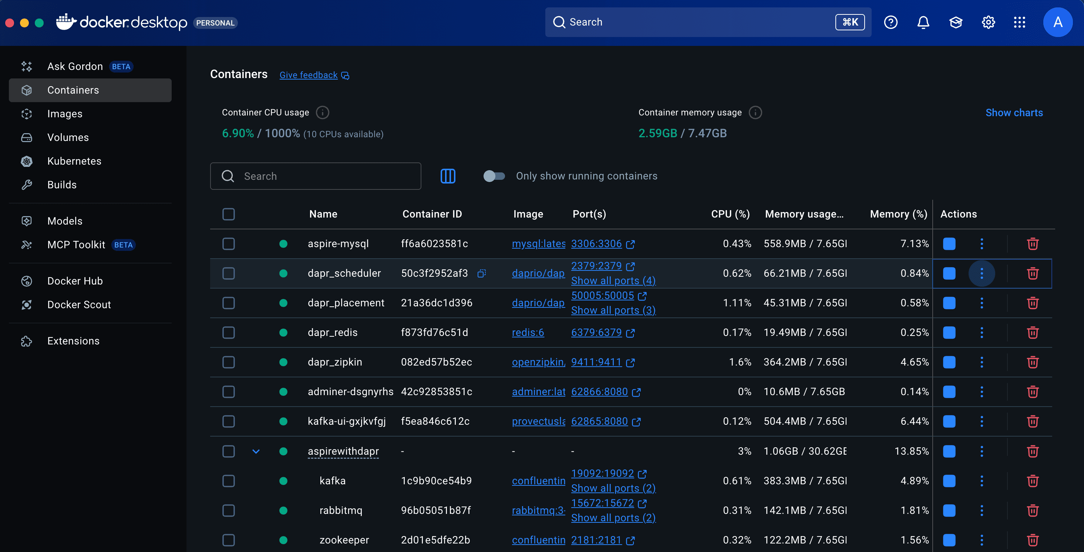
Task: Stop the dapr_zipkin container
Action: [x=949, y=362]
